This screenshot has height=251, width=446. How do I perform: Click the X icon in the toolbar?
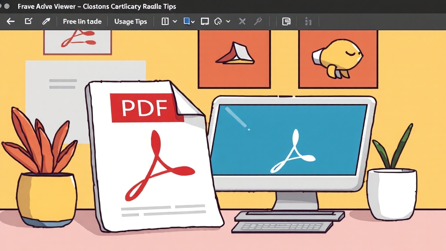coord(243,21)
